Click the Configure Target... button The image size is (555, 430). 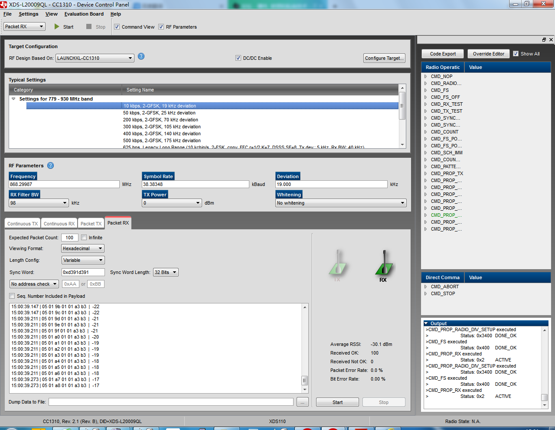point(384,58)
